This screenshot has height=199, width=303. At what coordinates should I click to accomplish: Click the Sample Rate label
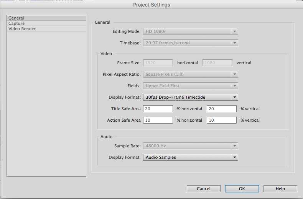[x=127, y=146]
